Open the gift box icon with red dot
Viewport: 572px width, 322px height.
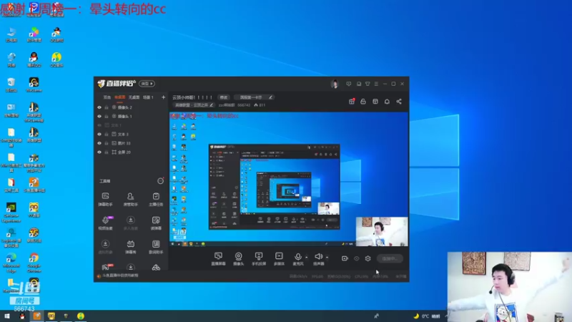pos(352,101)
